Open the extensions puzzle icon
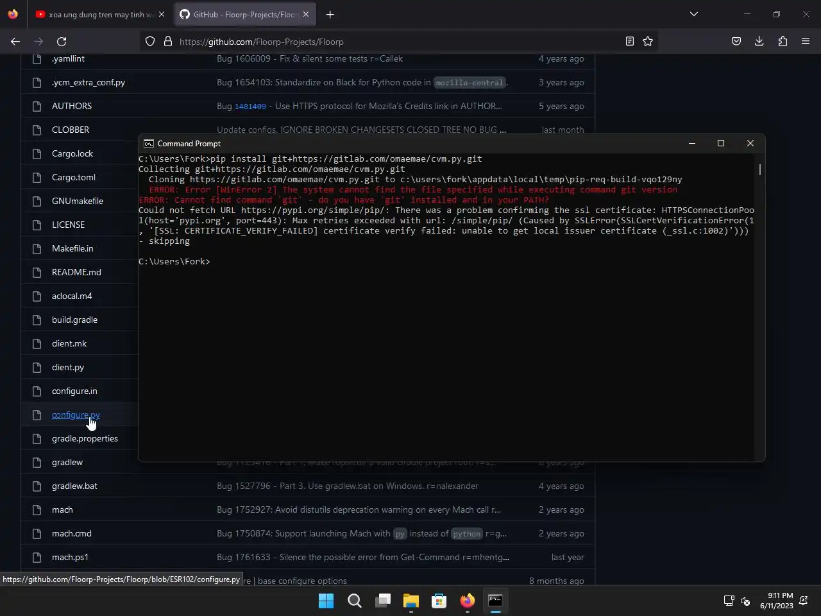This screenshot has width=821, height=616. click(x=783, y=42)
